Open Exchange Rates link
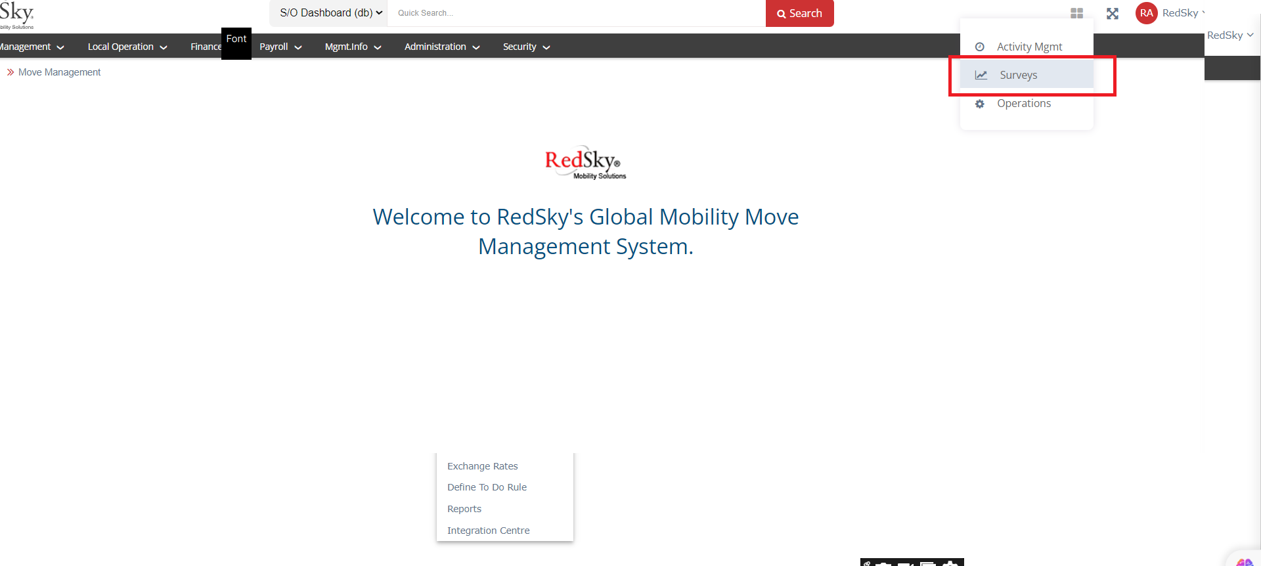 (x=482, y=466)
